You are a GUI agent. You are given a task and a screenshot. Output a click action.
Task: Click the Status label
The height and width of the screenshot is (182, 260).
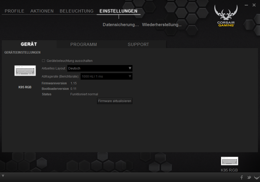(47, 94)
